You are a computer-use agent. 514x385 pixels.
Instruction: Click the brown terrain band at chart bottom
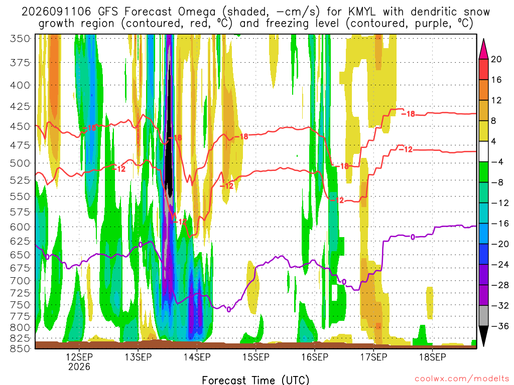click(255, 345)
